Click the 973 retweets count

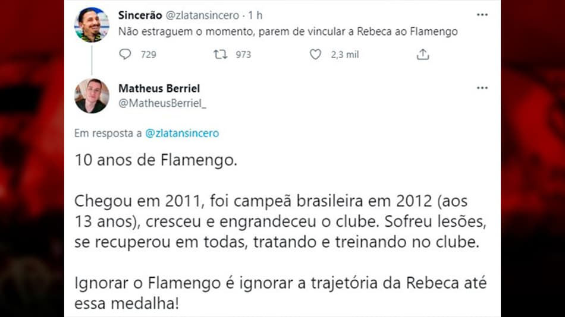coord(243,55)
